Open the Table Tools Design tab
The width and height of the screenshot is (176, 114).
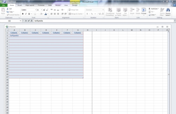(x=75, y=5)
